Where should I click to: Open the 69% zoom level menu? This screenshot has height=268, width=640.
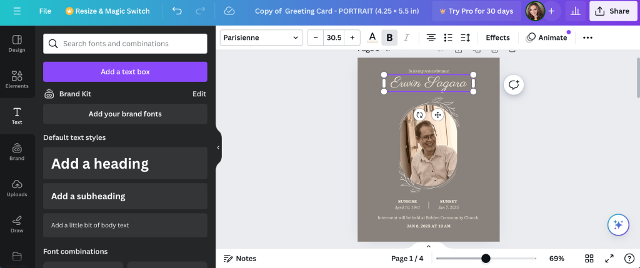pos(557,258)
